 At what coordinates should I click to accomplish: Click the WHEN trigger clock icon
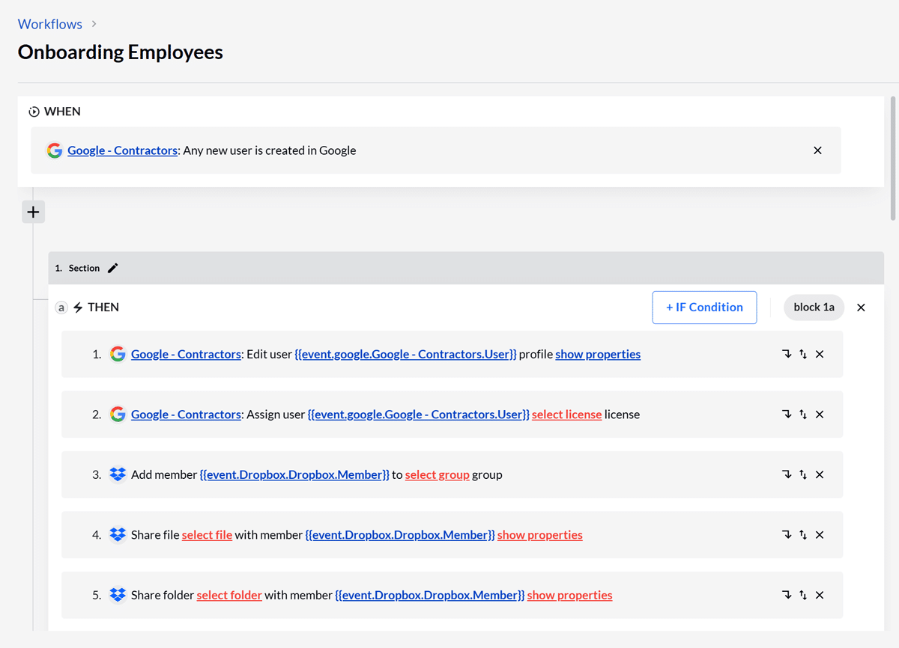(x=34, y=111)
